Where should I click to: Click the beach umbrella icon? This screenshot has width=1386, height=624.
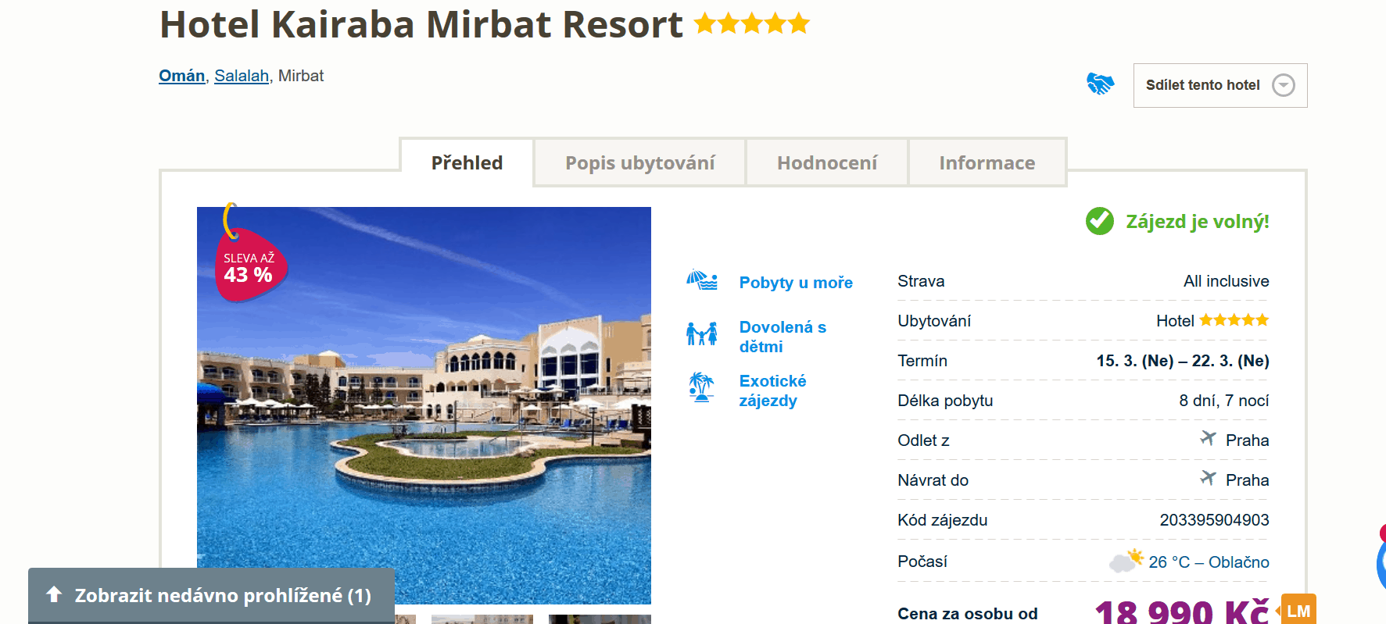tap(702, 280)
